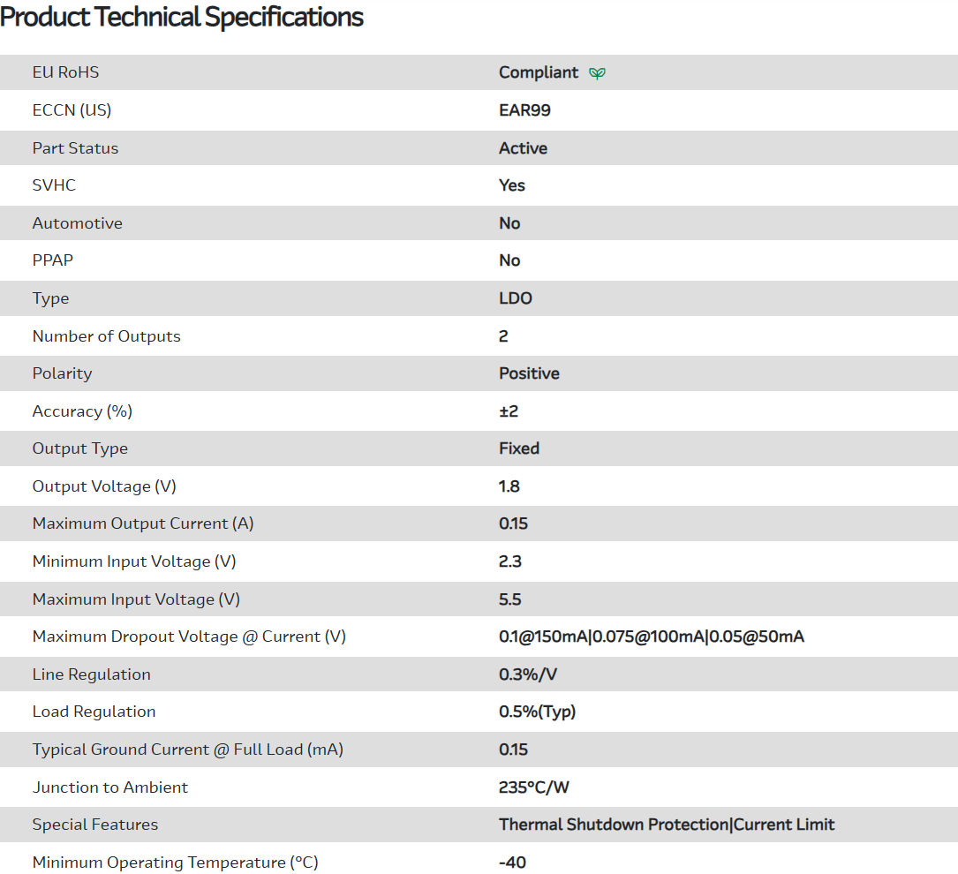Select the Active status value

[523, 148]
